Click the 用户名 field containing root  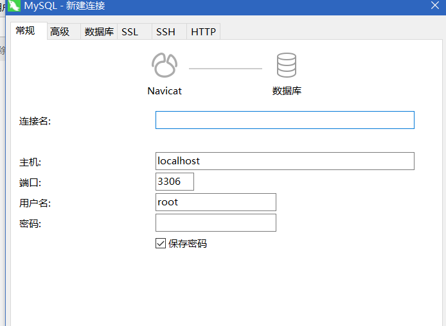pyautogui.click(x=215, y=202)
